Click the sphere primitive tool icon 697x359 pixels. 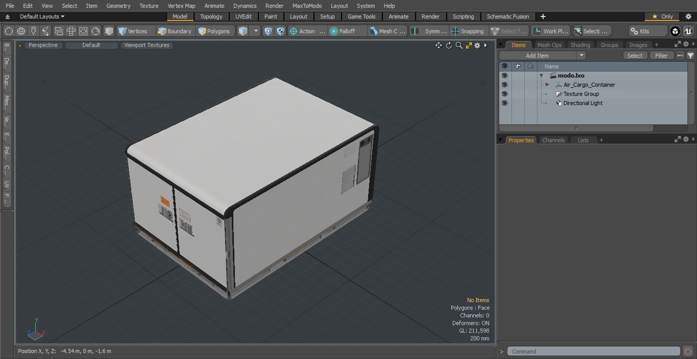tap(9, 31)
